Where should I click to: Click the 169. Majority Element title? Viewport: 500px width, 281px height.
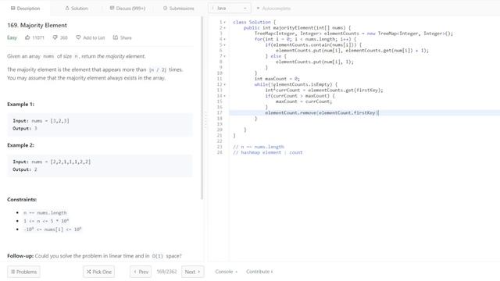[x=37, y=25]
